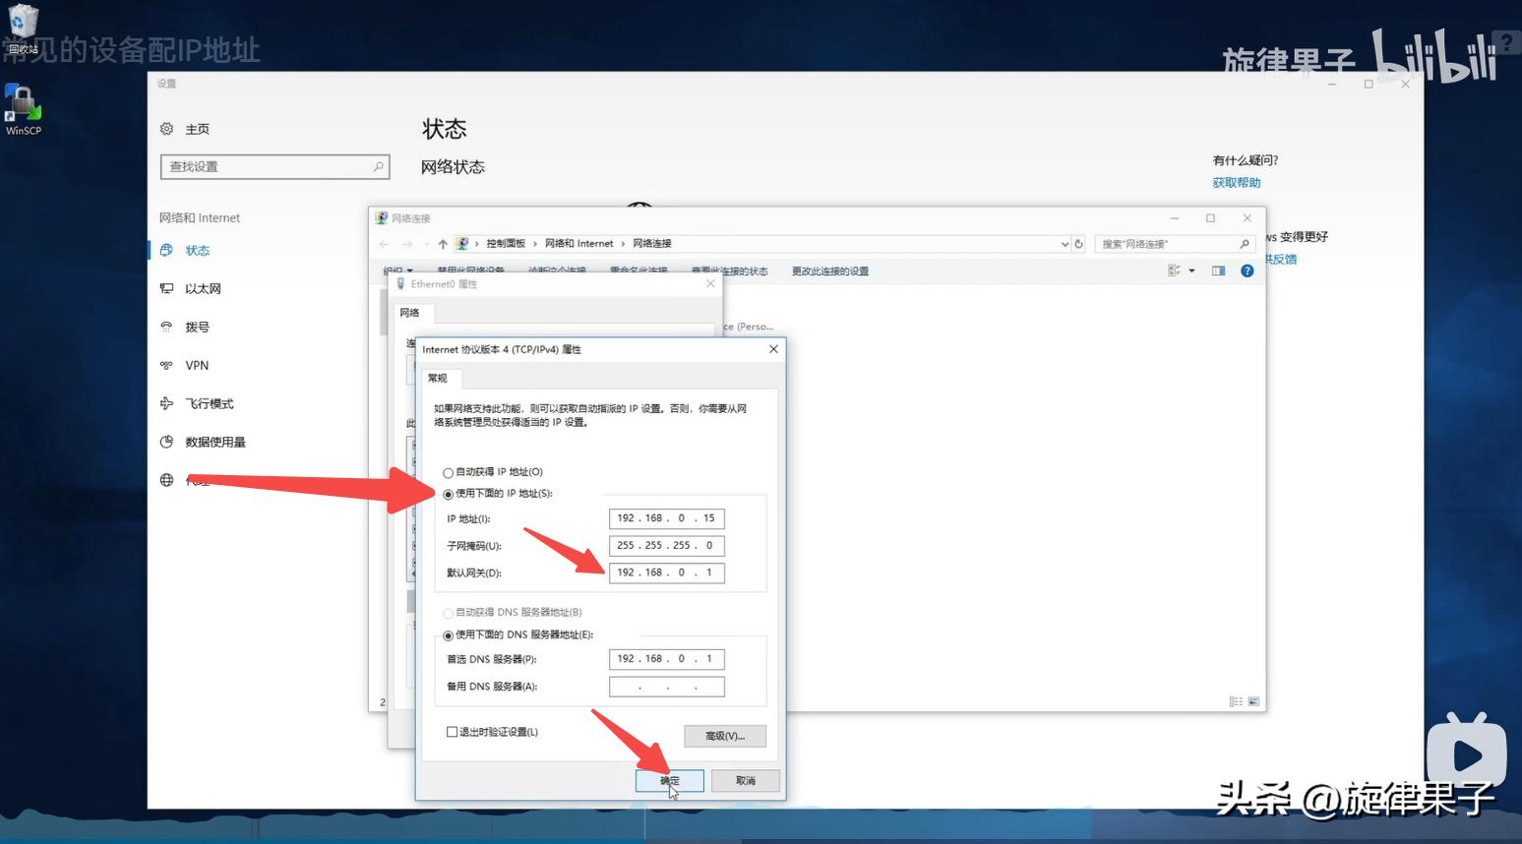Click the alternate DNS server (备用 DNS) field
The height and width of the screenshot is (844, 1522).
coord(666,687)
